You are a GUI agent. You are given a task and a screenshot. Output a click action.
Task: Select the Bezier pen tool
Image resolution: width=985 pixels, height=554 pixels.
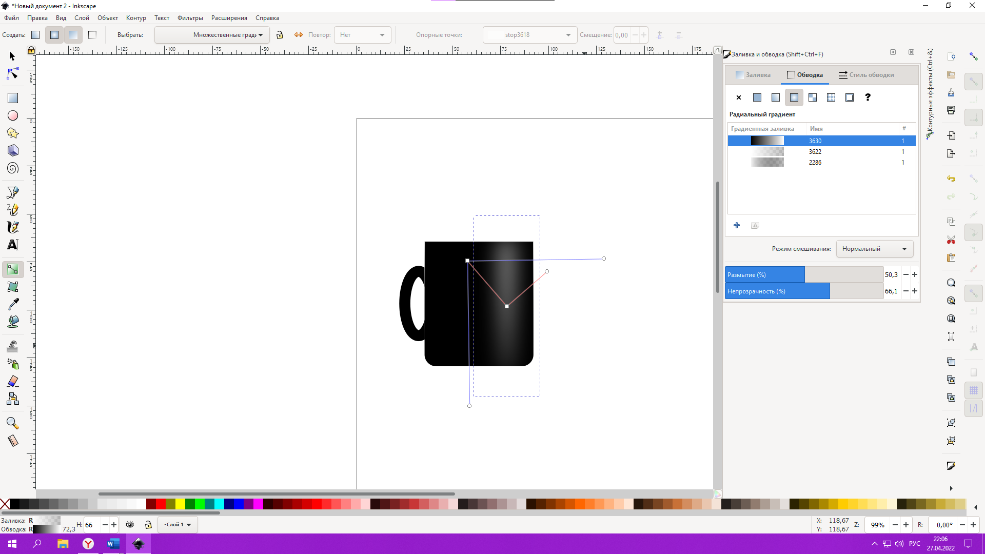(x=12, y=192)
